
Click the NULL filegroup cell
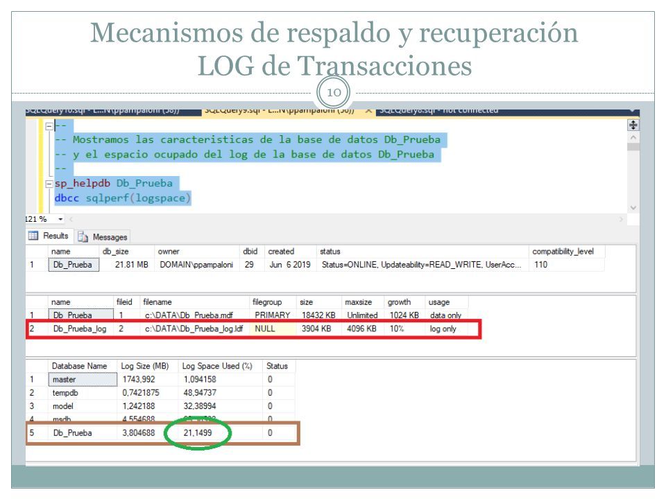pyautogui.click(x=272, y=329)
